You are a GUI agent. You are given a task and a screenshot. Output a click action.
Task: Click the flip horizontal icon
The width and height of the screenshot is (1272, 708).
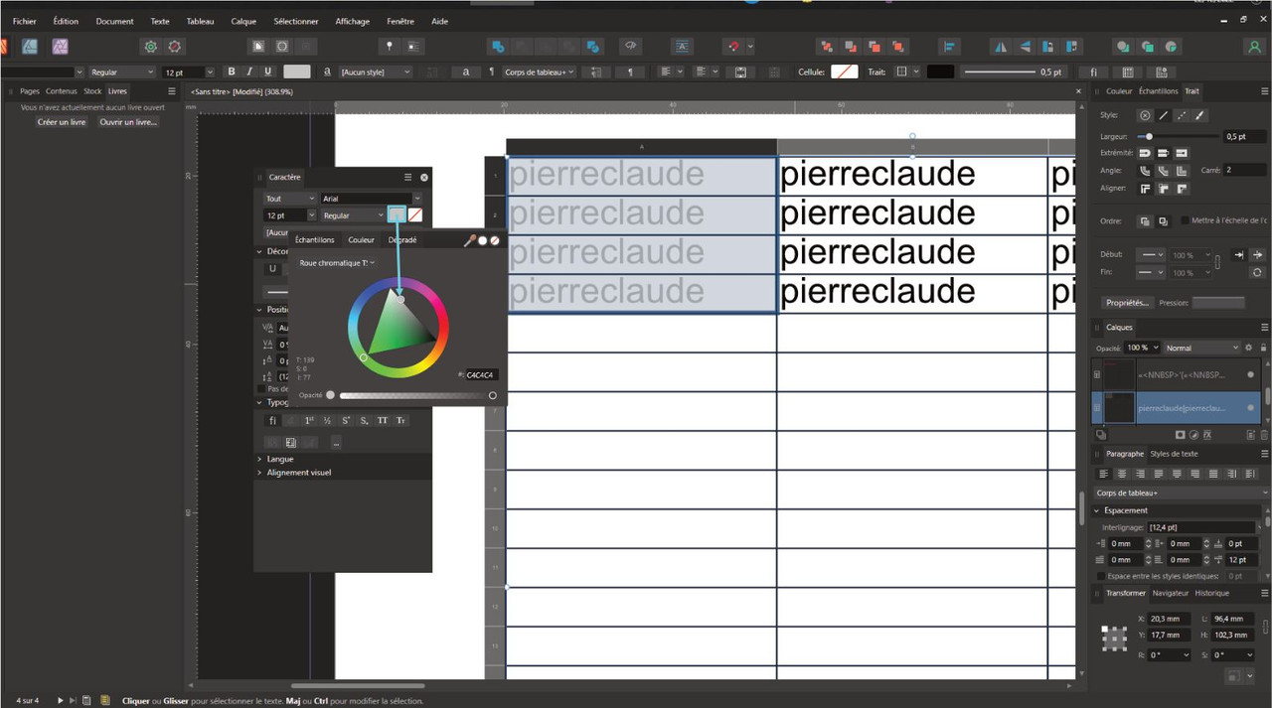pyautogui.click(x=1001, y=47)
